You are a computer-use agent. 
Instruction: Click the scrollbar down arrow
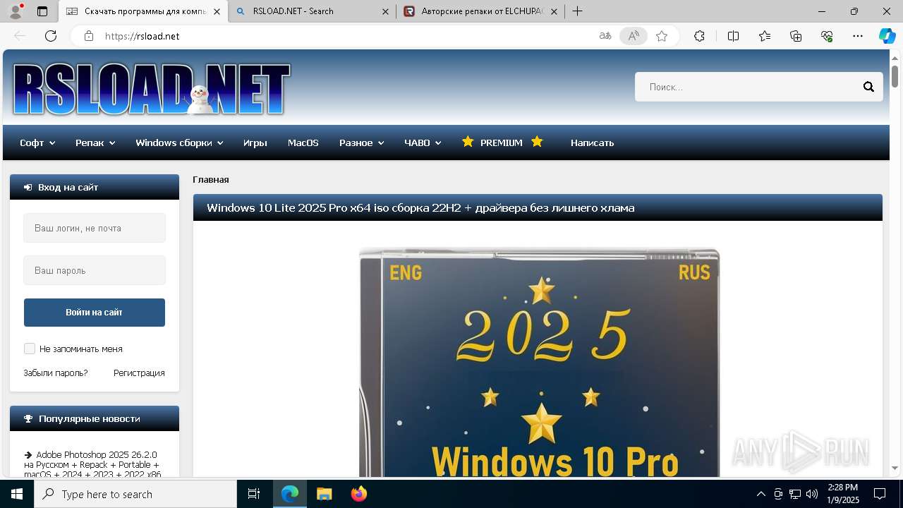coord(895,468)
